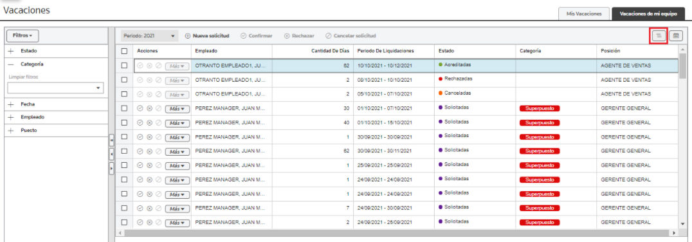692x242 pixels.
Task: Select Vacaciones de mi equipo tab
Action: point(648,14)
